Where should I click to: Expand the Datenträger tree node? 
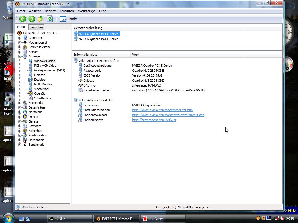coord(19,107)
